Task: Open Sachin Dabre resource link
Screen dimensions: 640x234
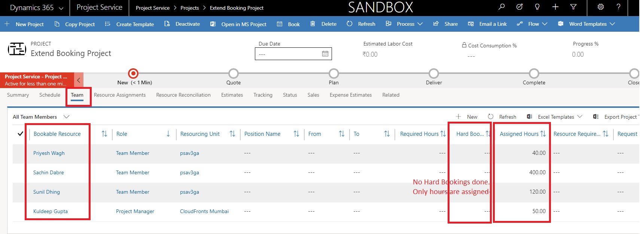Action: 49,172
